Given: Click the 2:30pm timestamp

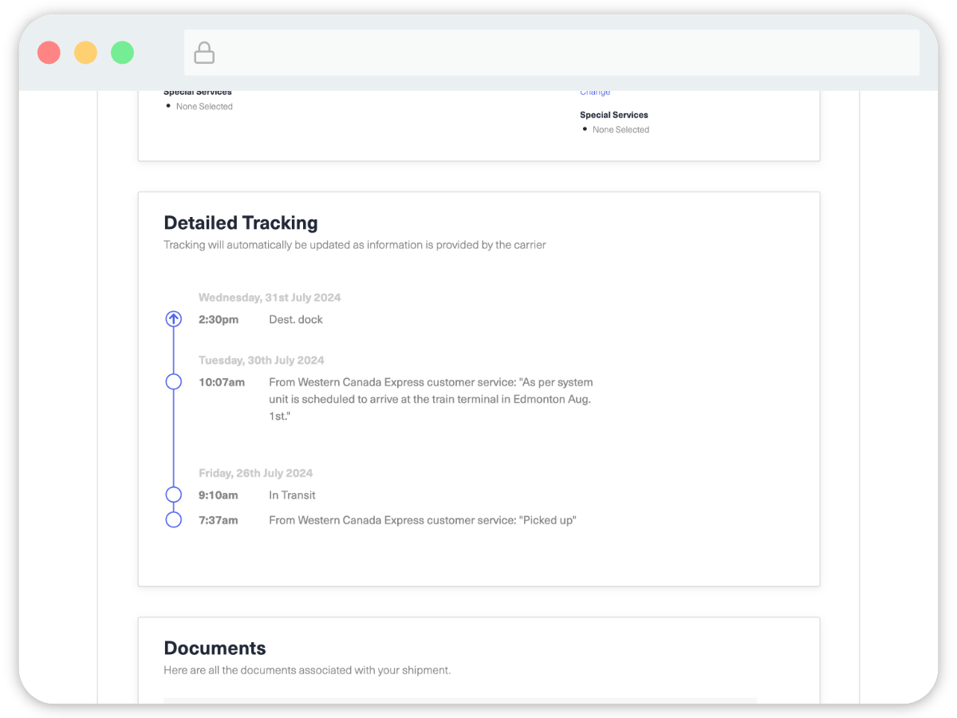Looking at the screenshot, I should click(x=219, y=319).
